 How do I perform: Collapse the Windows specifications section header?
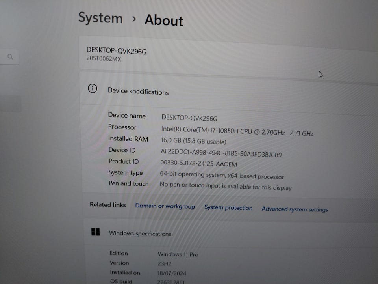pos(231,234)
